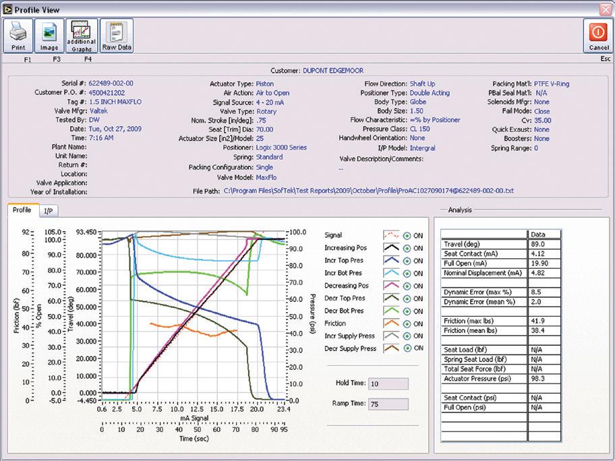Click the File Path link text
The width and height of the screenshot is (615, 461).
click(368, 191)
